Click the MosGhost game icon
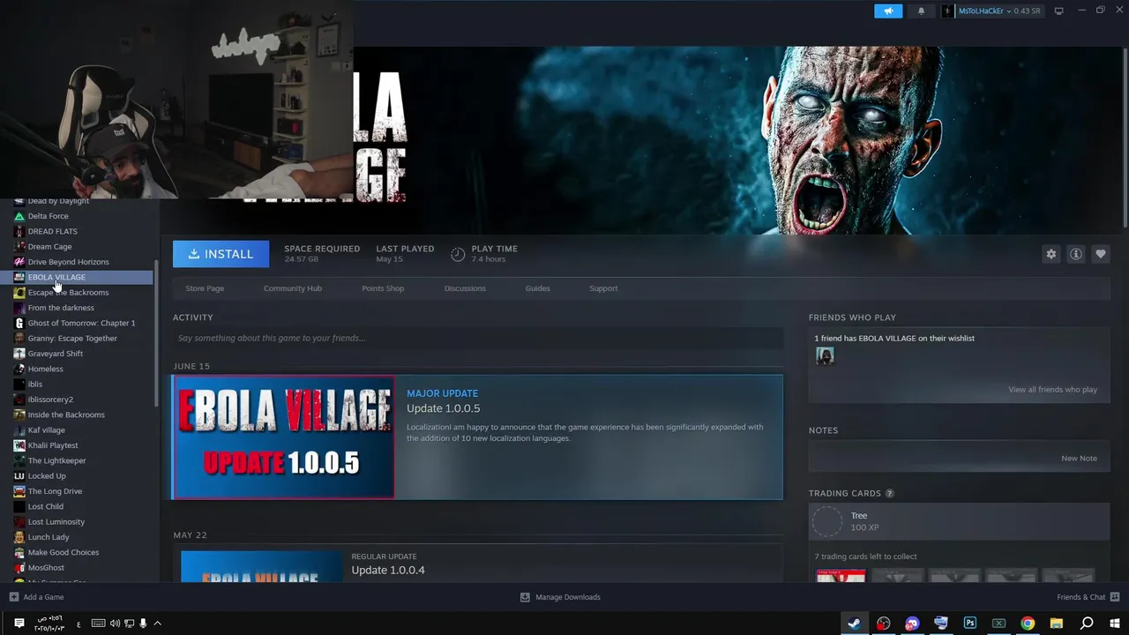The width and height of the screenshot is (1129, 635). 19,568
